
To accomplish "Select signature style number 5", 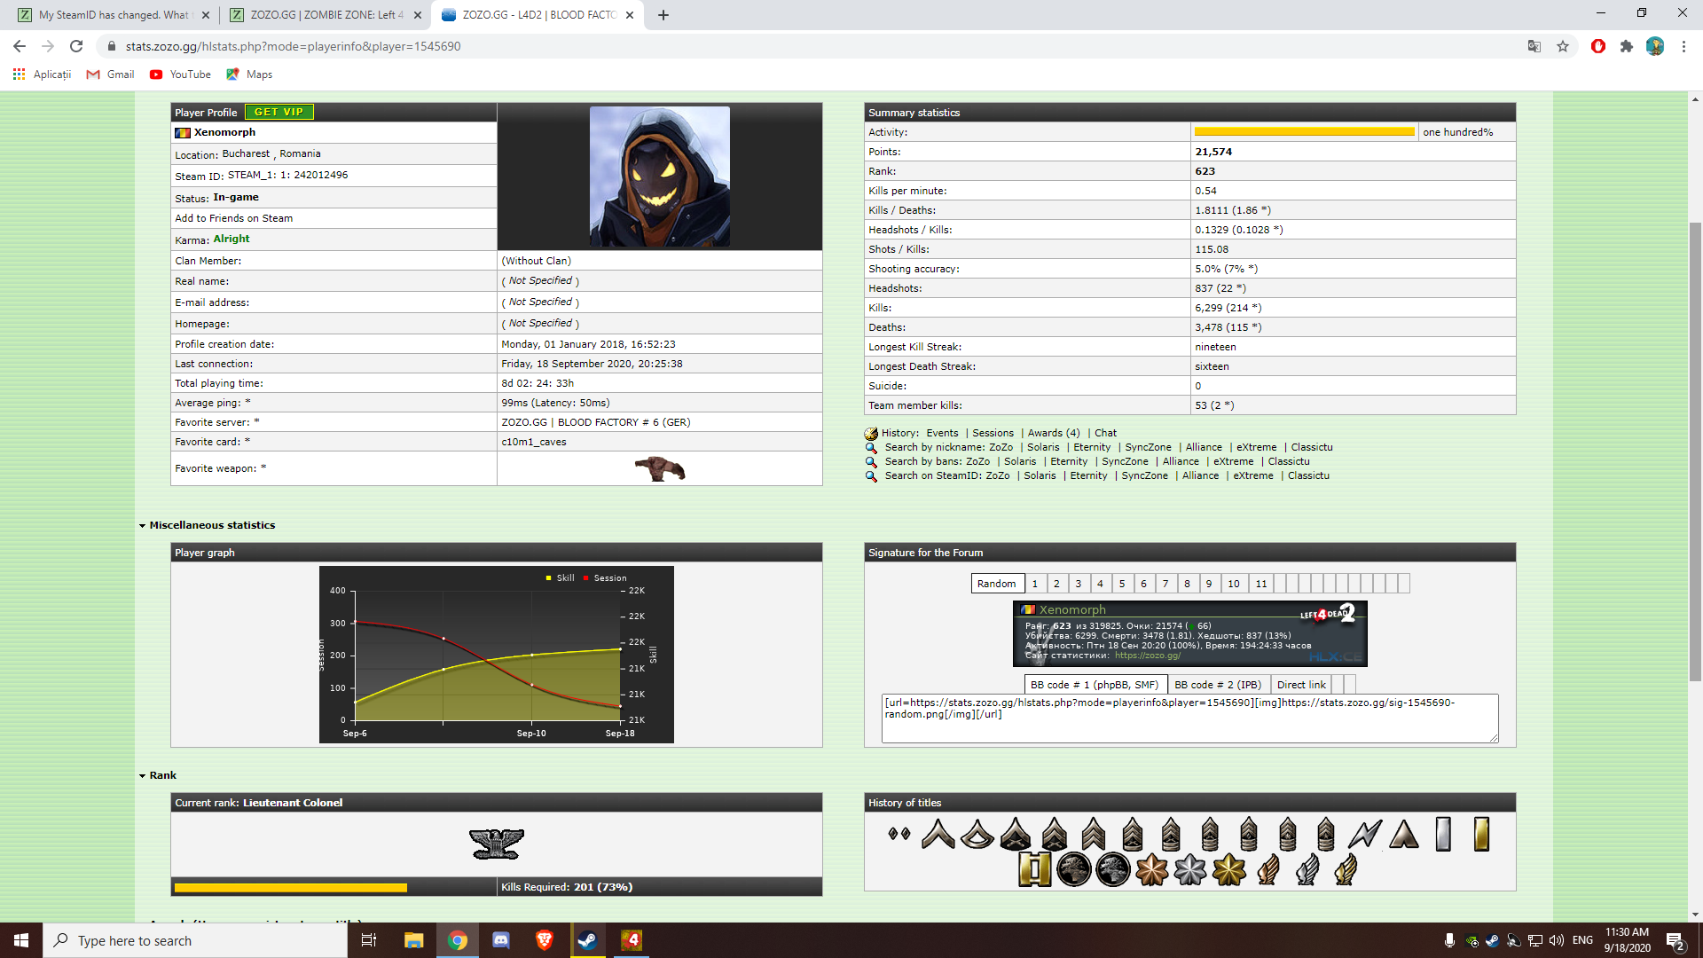I will click(x=1122, y=584).
